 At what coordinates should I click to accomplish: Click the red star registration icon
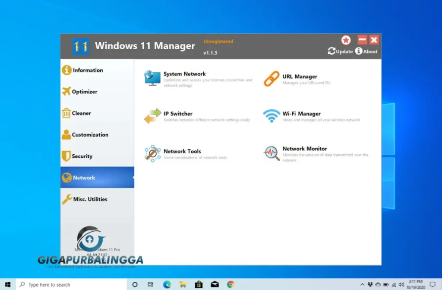click(x=346, y=40)
